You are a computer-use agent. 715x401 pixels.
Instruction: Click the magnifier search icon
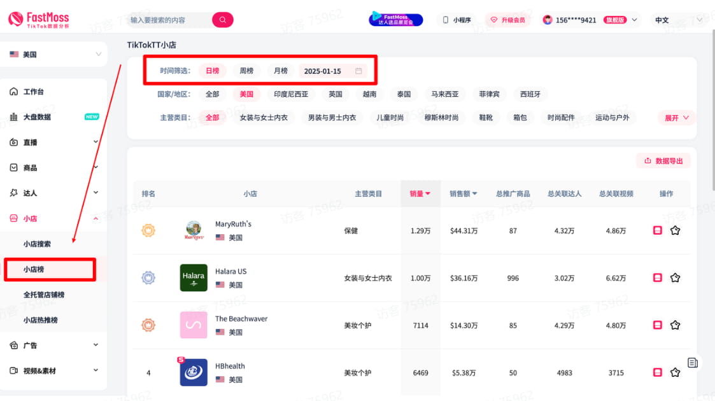tap(222, 20)
